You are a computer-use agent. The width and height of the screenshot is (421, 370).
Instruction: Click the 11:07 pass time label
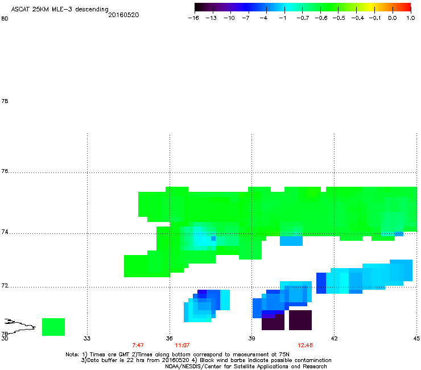(182, 346)
